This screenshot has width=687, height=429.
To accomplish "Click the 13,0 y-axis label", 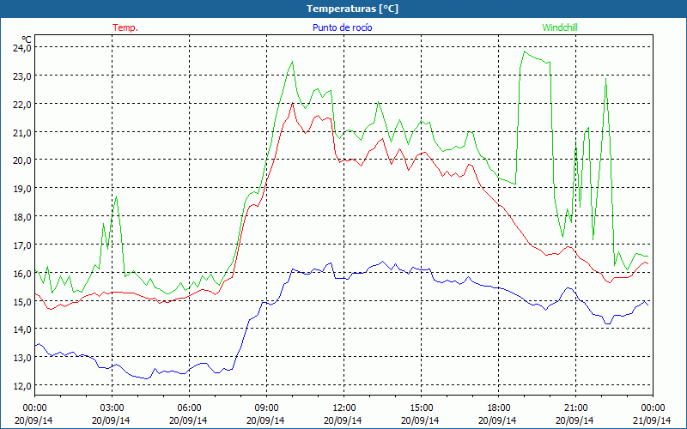I will (22, 357).
